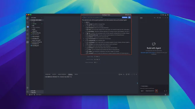This screenshot has height=109, width=195.
Task: Open Run and Debug view
Action: pyautogui.click(x=28, y=30)
